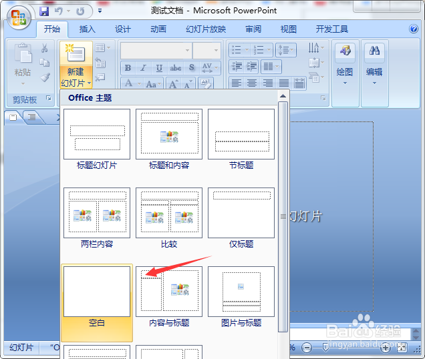
Task: Switch to the 开始 ribbon tab
Action: click(x=52, y=29)
